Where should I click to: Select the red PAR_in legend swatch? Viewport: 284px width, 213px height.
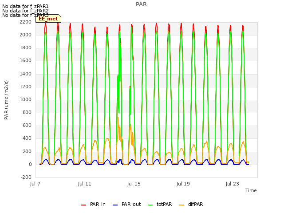coord(83,205)
